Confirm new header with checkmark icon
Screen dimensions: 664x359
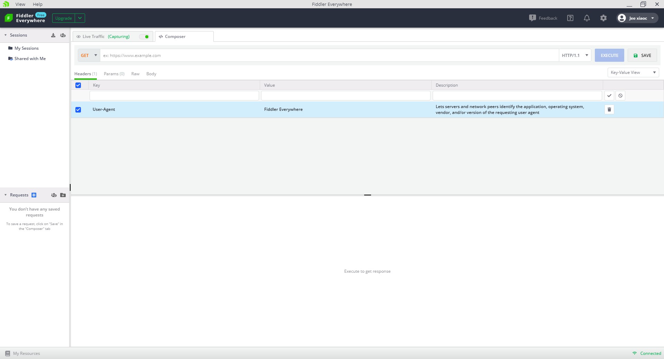[x=609, y=96]
